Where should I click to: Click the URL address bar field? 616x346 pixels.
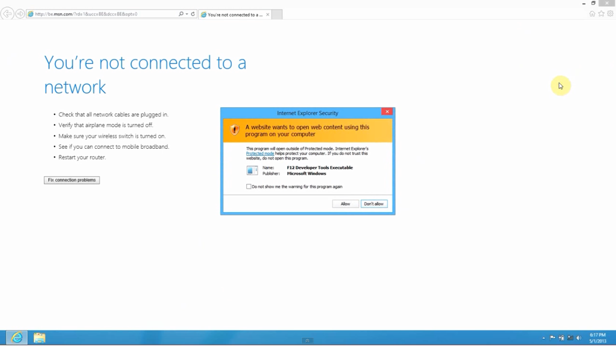(104, 14)
